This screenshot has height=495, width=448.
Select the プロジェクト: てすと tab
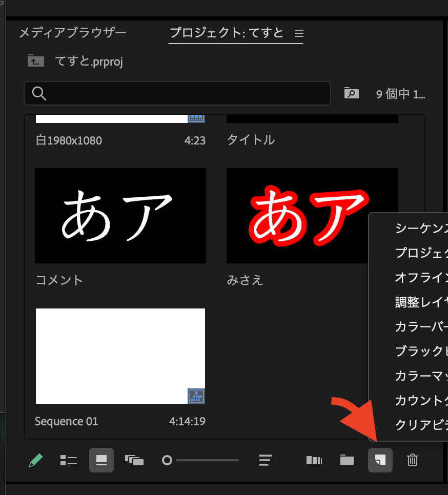(227, 33)
